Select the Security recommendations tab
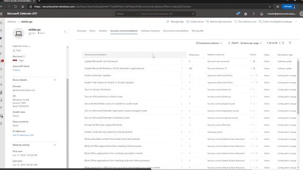Viewport: 303px width, 170px height. point(124,31)
